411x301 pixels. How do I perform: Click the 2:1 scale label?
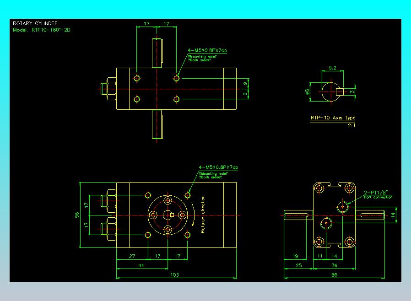(352, 125)
